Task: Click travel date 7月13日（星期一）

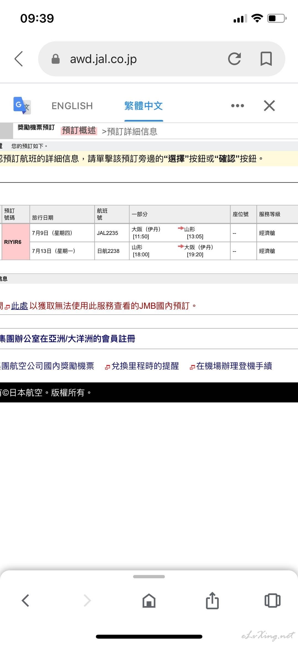Action: (x=54, y=251)
